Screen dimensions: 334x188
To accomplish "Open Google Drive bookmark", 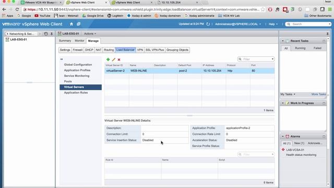I will [x=93, y=16].
